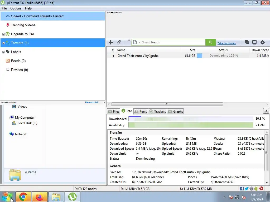The image size is (270, 202).
Task: Select Speed - Download Torrents Faster!
Action: (53, 16)
